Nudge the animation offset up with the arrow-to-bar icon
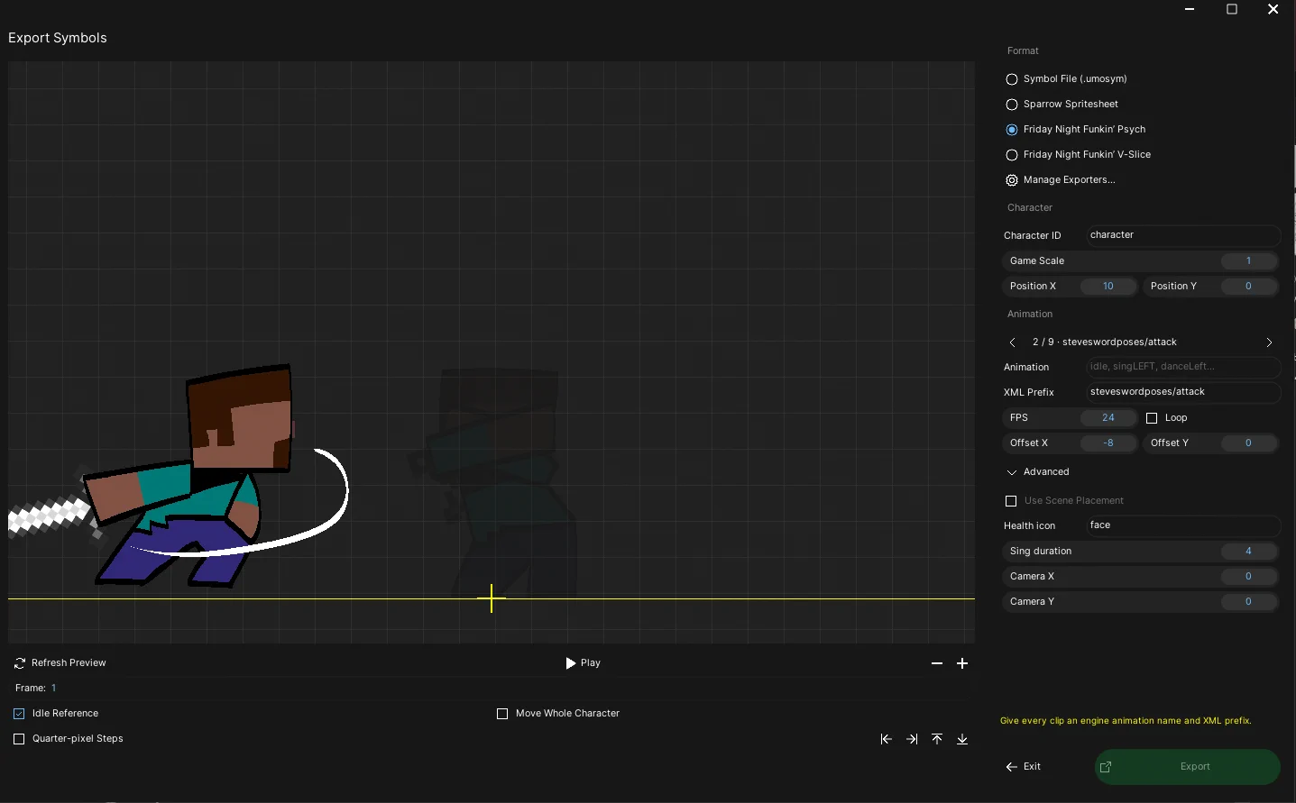The image size is (1296, 803). (937, 739)
